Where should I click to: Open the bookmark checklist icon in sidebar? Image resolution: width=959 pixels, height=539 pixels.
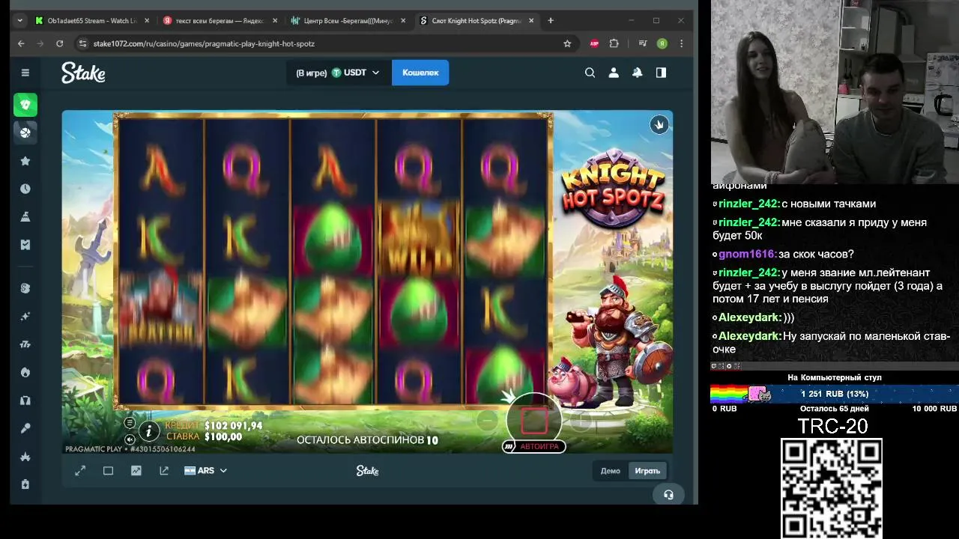pyautogui.click(x=25, y=244)
